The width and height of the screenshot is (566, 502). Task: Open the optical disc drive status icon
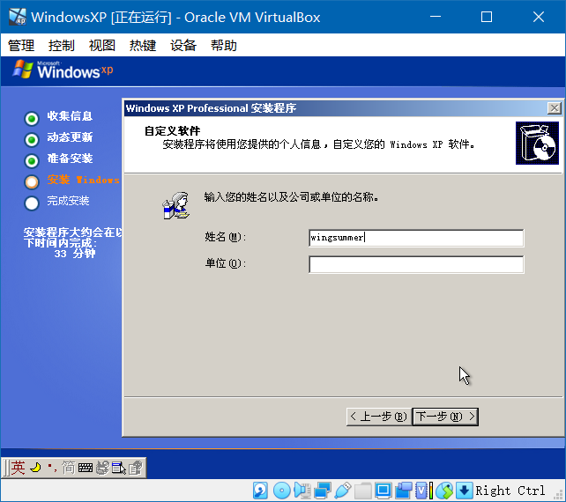click(x=281, y=491)
